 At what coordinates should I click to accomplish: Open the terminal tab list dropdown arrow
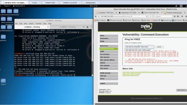coord(91,27)
